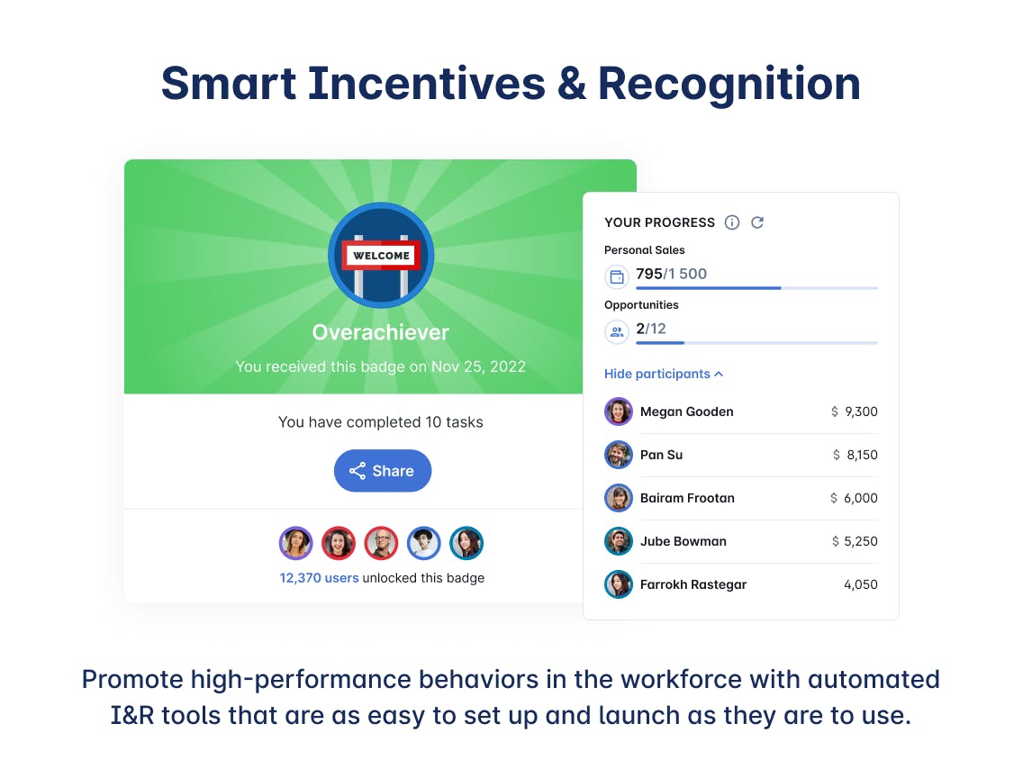
Task: Open the 12,370 users link
Action: click(x=319, y=578)
